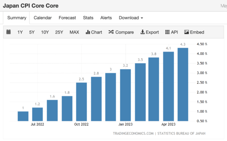The height and width of the screenshot is (141, 227).
Task: Click the bar labeled 1.8
Action: 67,109
